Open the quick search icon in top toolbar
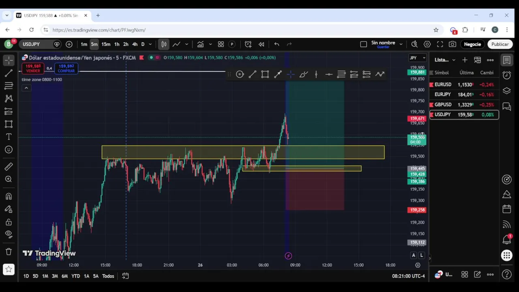This screenshot has width=519, height=292. tap(414, 44)
